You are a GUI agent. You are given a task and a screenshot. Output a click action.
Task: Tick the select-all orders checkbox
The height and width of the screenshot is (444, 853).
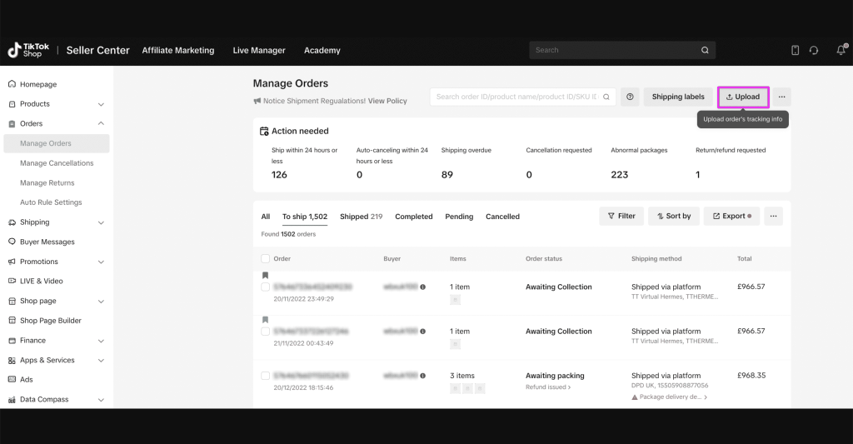[x=266, y=258]
